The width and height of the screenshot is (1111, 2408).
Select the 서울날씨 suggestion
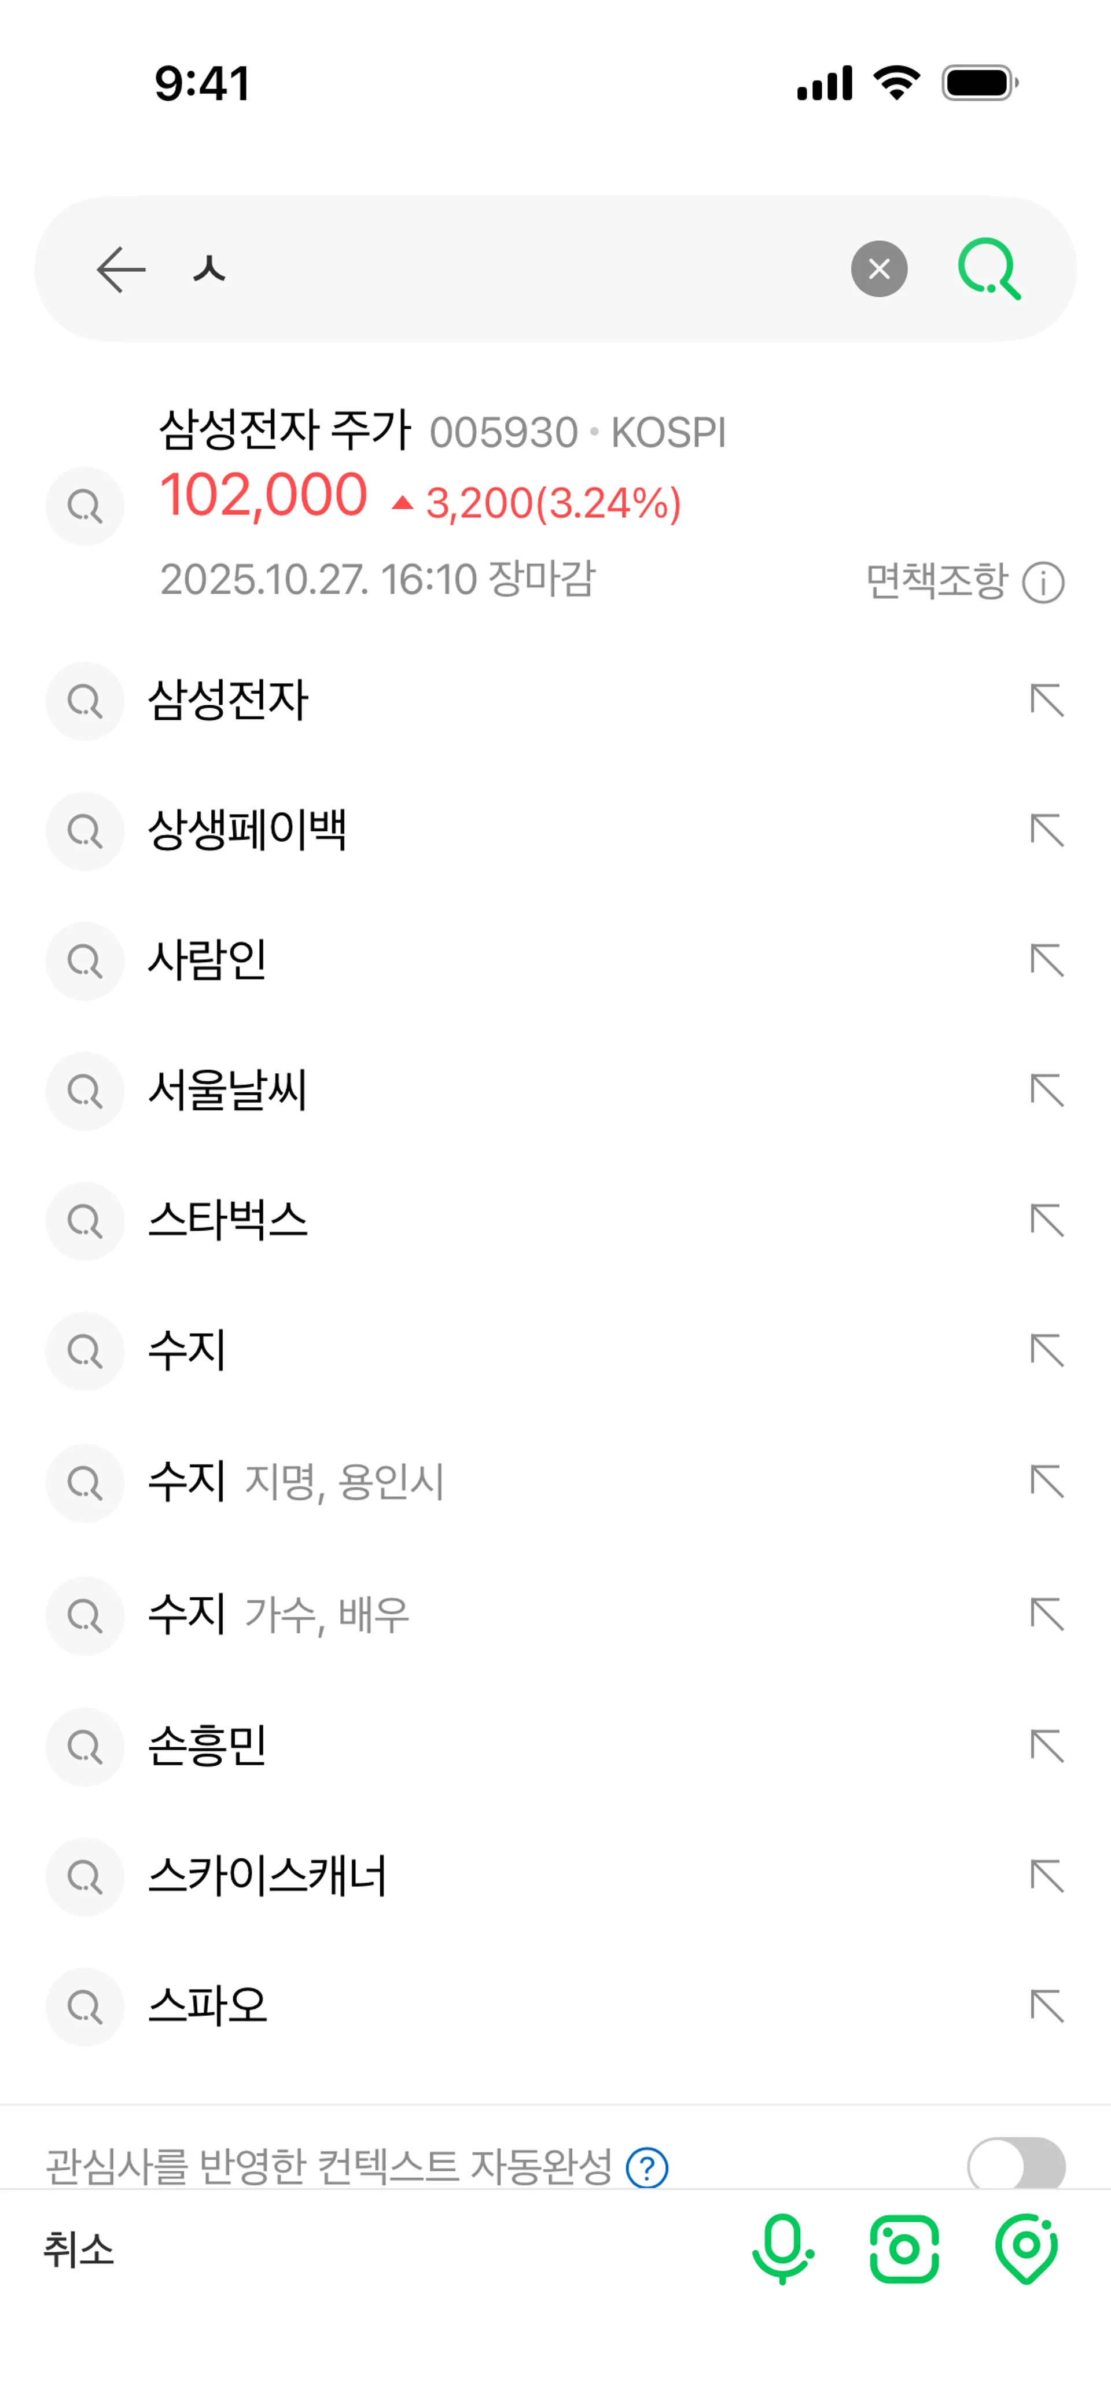[x=555, y=1091]
